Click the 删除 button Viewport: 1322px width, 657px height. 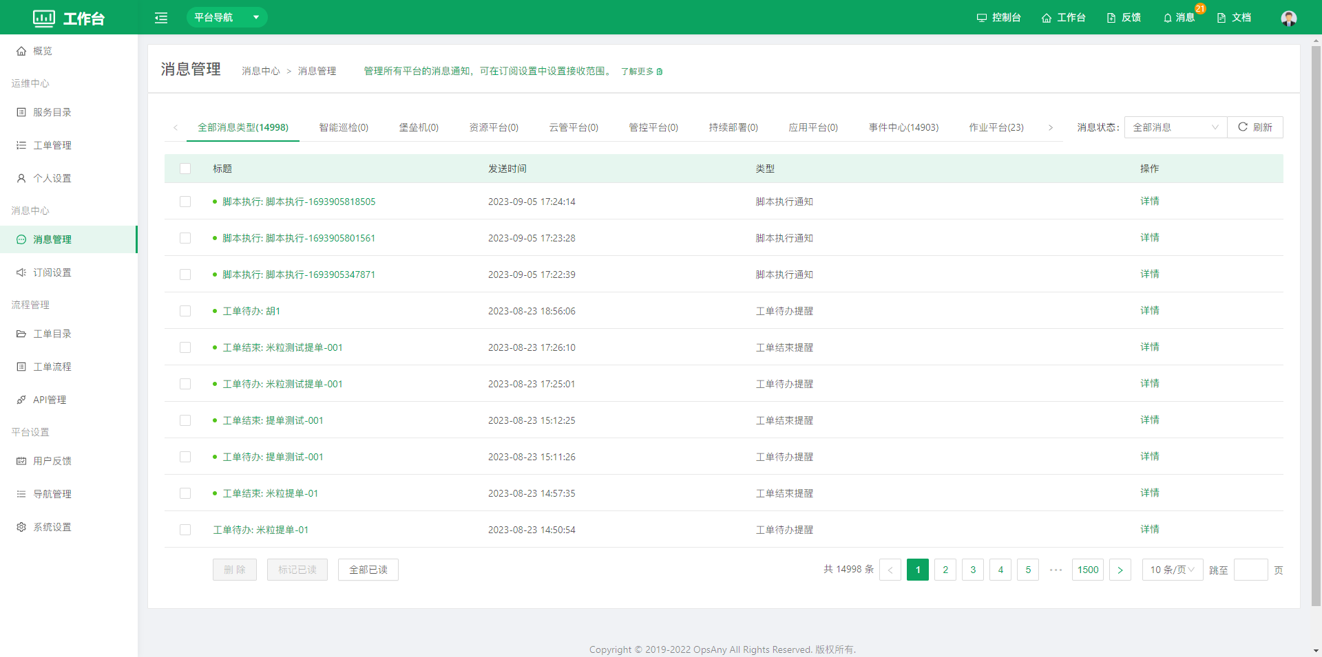tap(235, 570)
